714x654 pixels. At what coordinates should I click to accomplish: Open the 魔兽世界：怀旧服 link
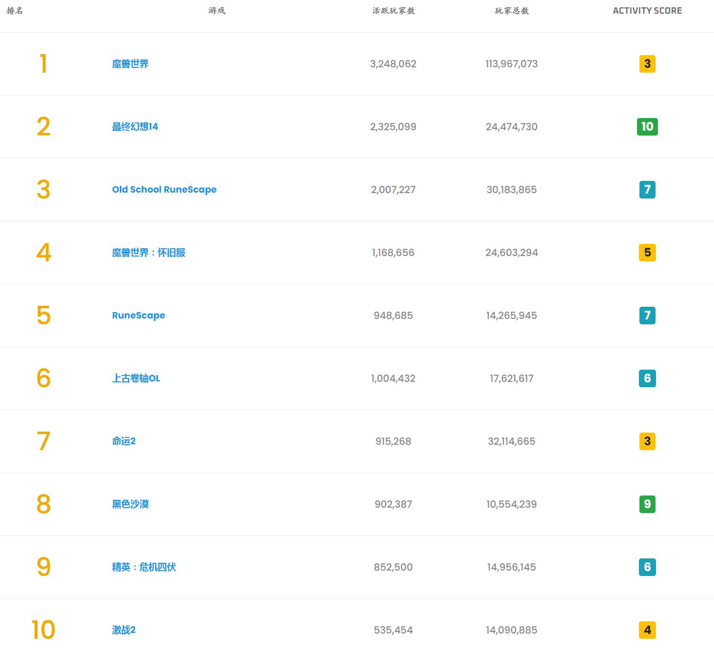pos(148,253)
